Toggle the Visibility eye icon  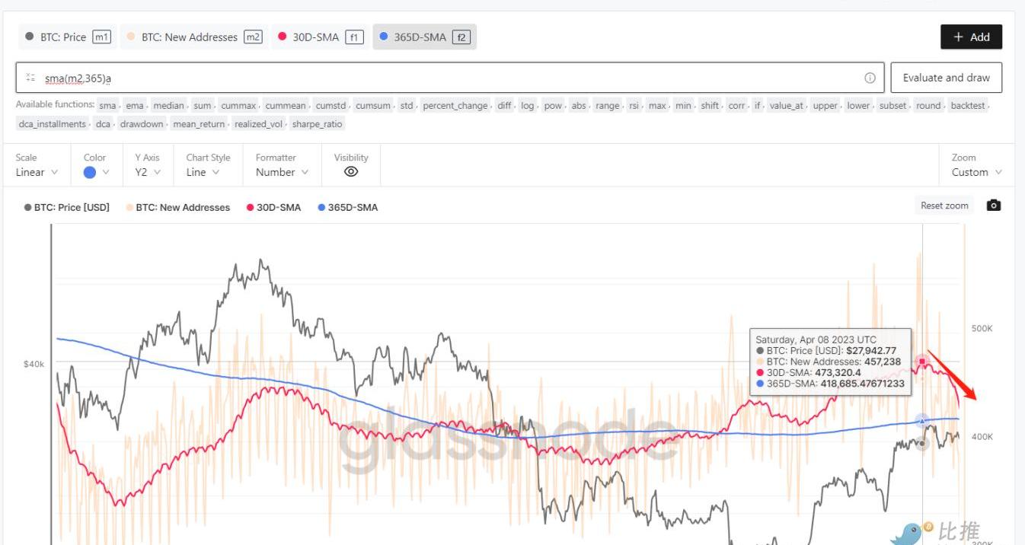tap(351, 172)
